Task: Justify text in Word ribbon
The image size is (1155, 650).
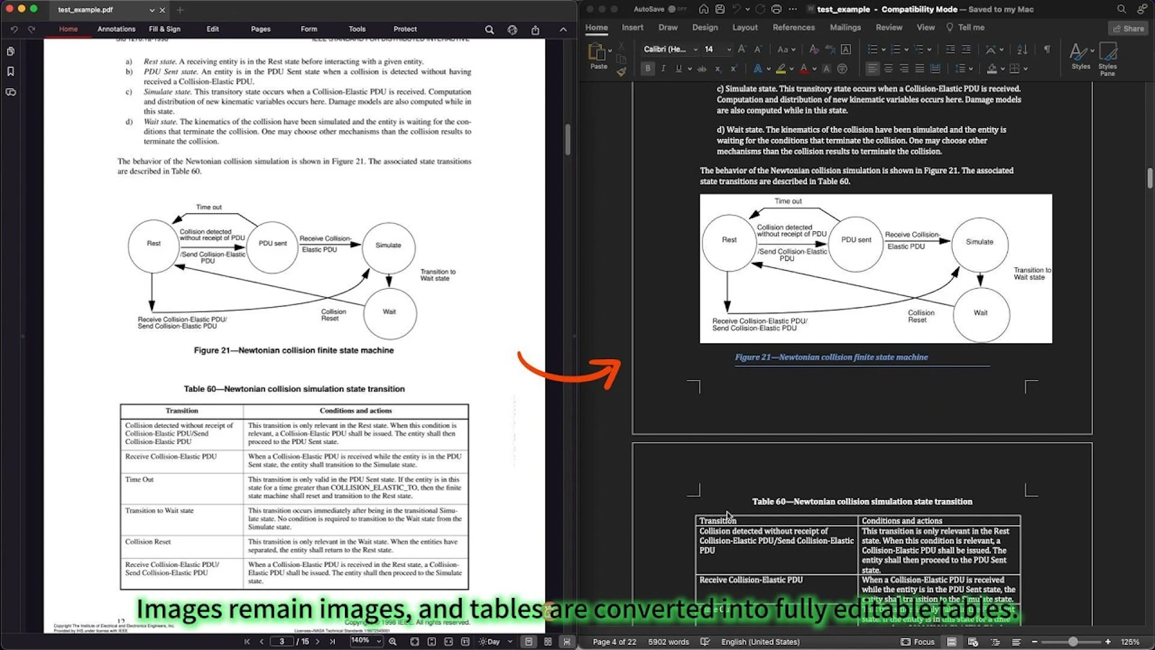Action: click(919, 69)
